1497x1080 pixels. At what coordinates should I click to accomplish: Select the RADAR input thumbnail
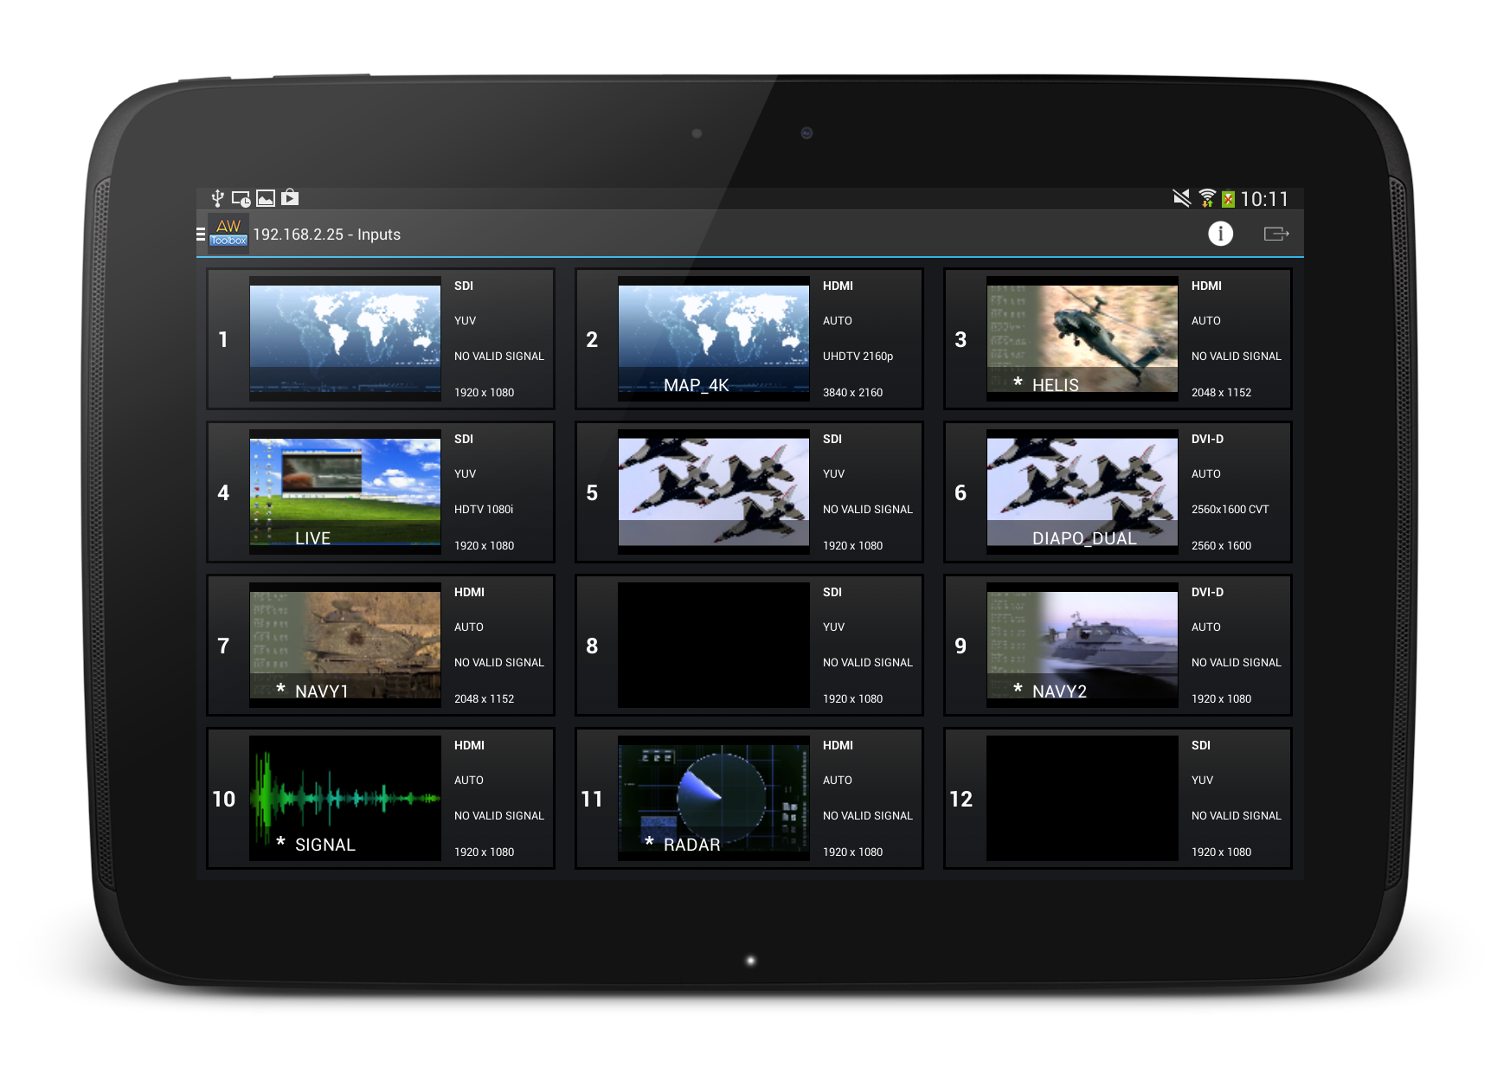714,799
